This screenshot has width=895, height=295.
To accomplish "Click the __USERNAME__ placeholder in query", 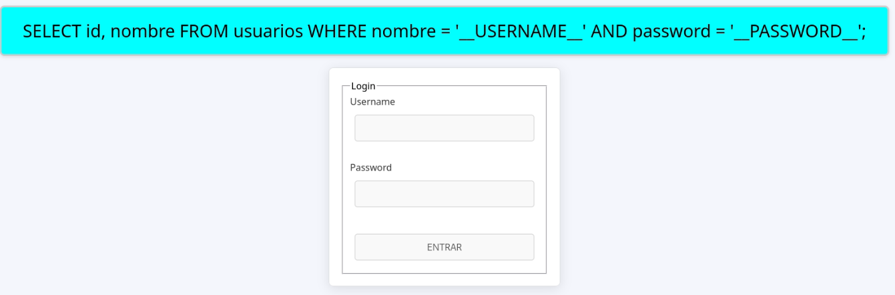I will pyautogui.click(x=521, y=31).
